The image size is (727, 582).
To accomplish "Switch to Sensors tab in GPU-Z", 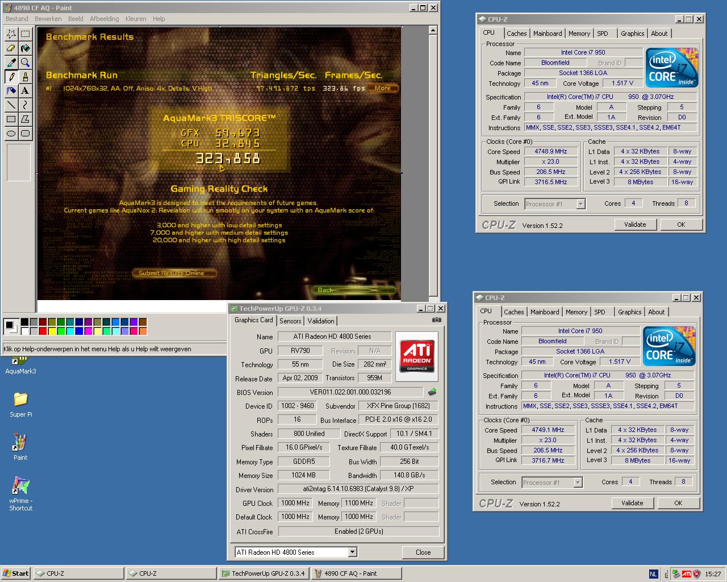I will (x=290, y=321).
